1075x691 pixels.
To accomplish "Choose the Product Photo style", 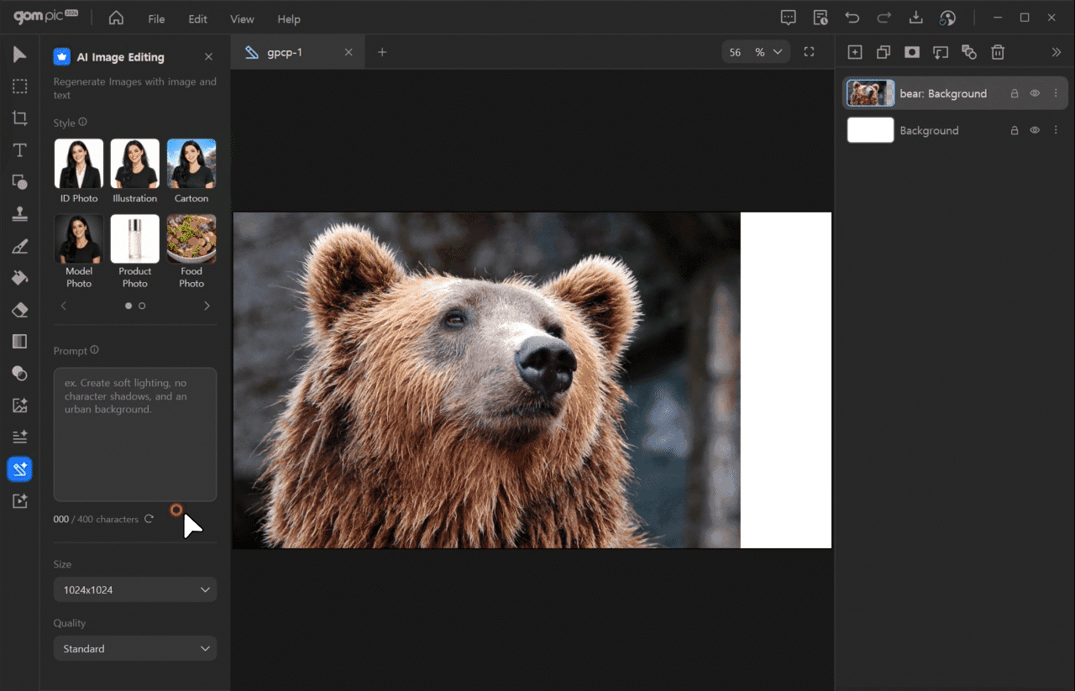I will click(x=134, y=252).
